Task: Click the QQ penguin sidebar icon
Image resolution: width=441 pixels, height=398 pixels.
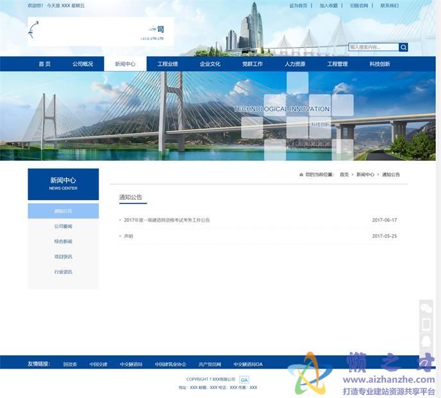Action: (426, 342)
